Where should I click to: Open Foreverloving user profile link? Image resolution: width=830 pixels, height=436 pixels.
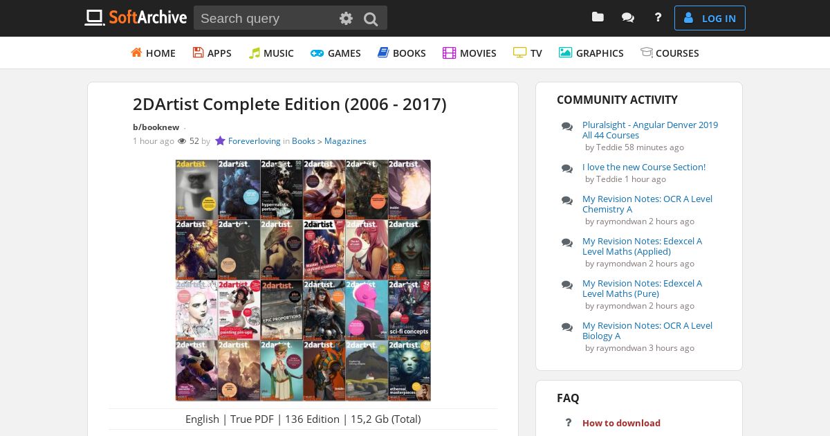[x=255, y=140]
